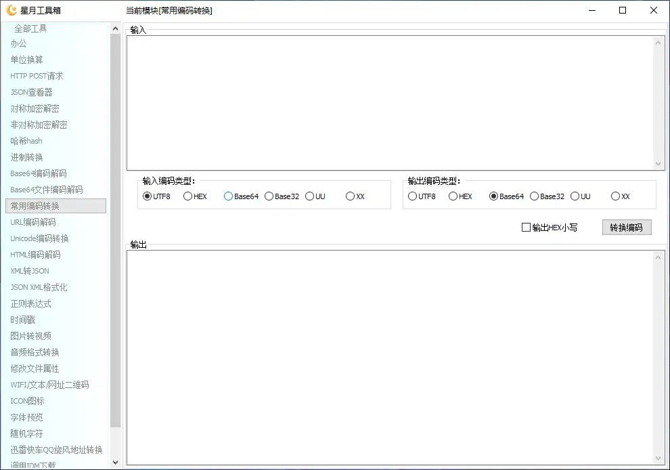Open the 图片转视频 tool
The image size is (670, 470).
[30, 336]
